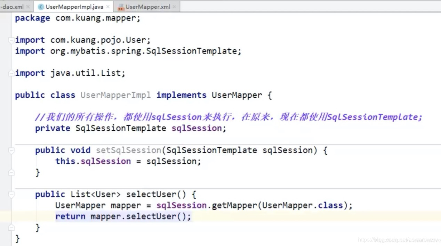Close the UserMapper.xml tab
The width and height of the screenshot is (441, 246).
click(x=174, y=7)
